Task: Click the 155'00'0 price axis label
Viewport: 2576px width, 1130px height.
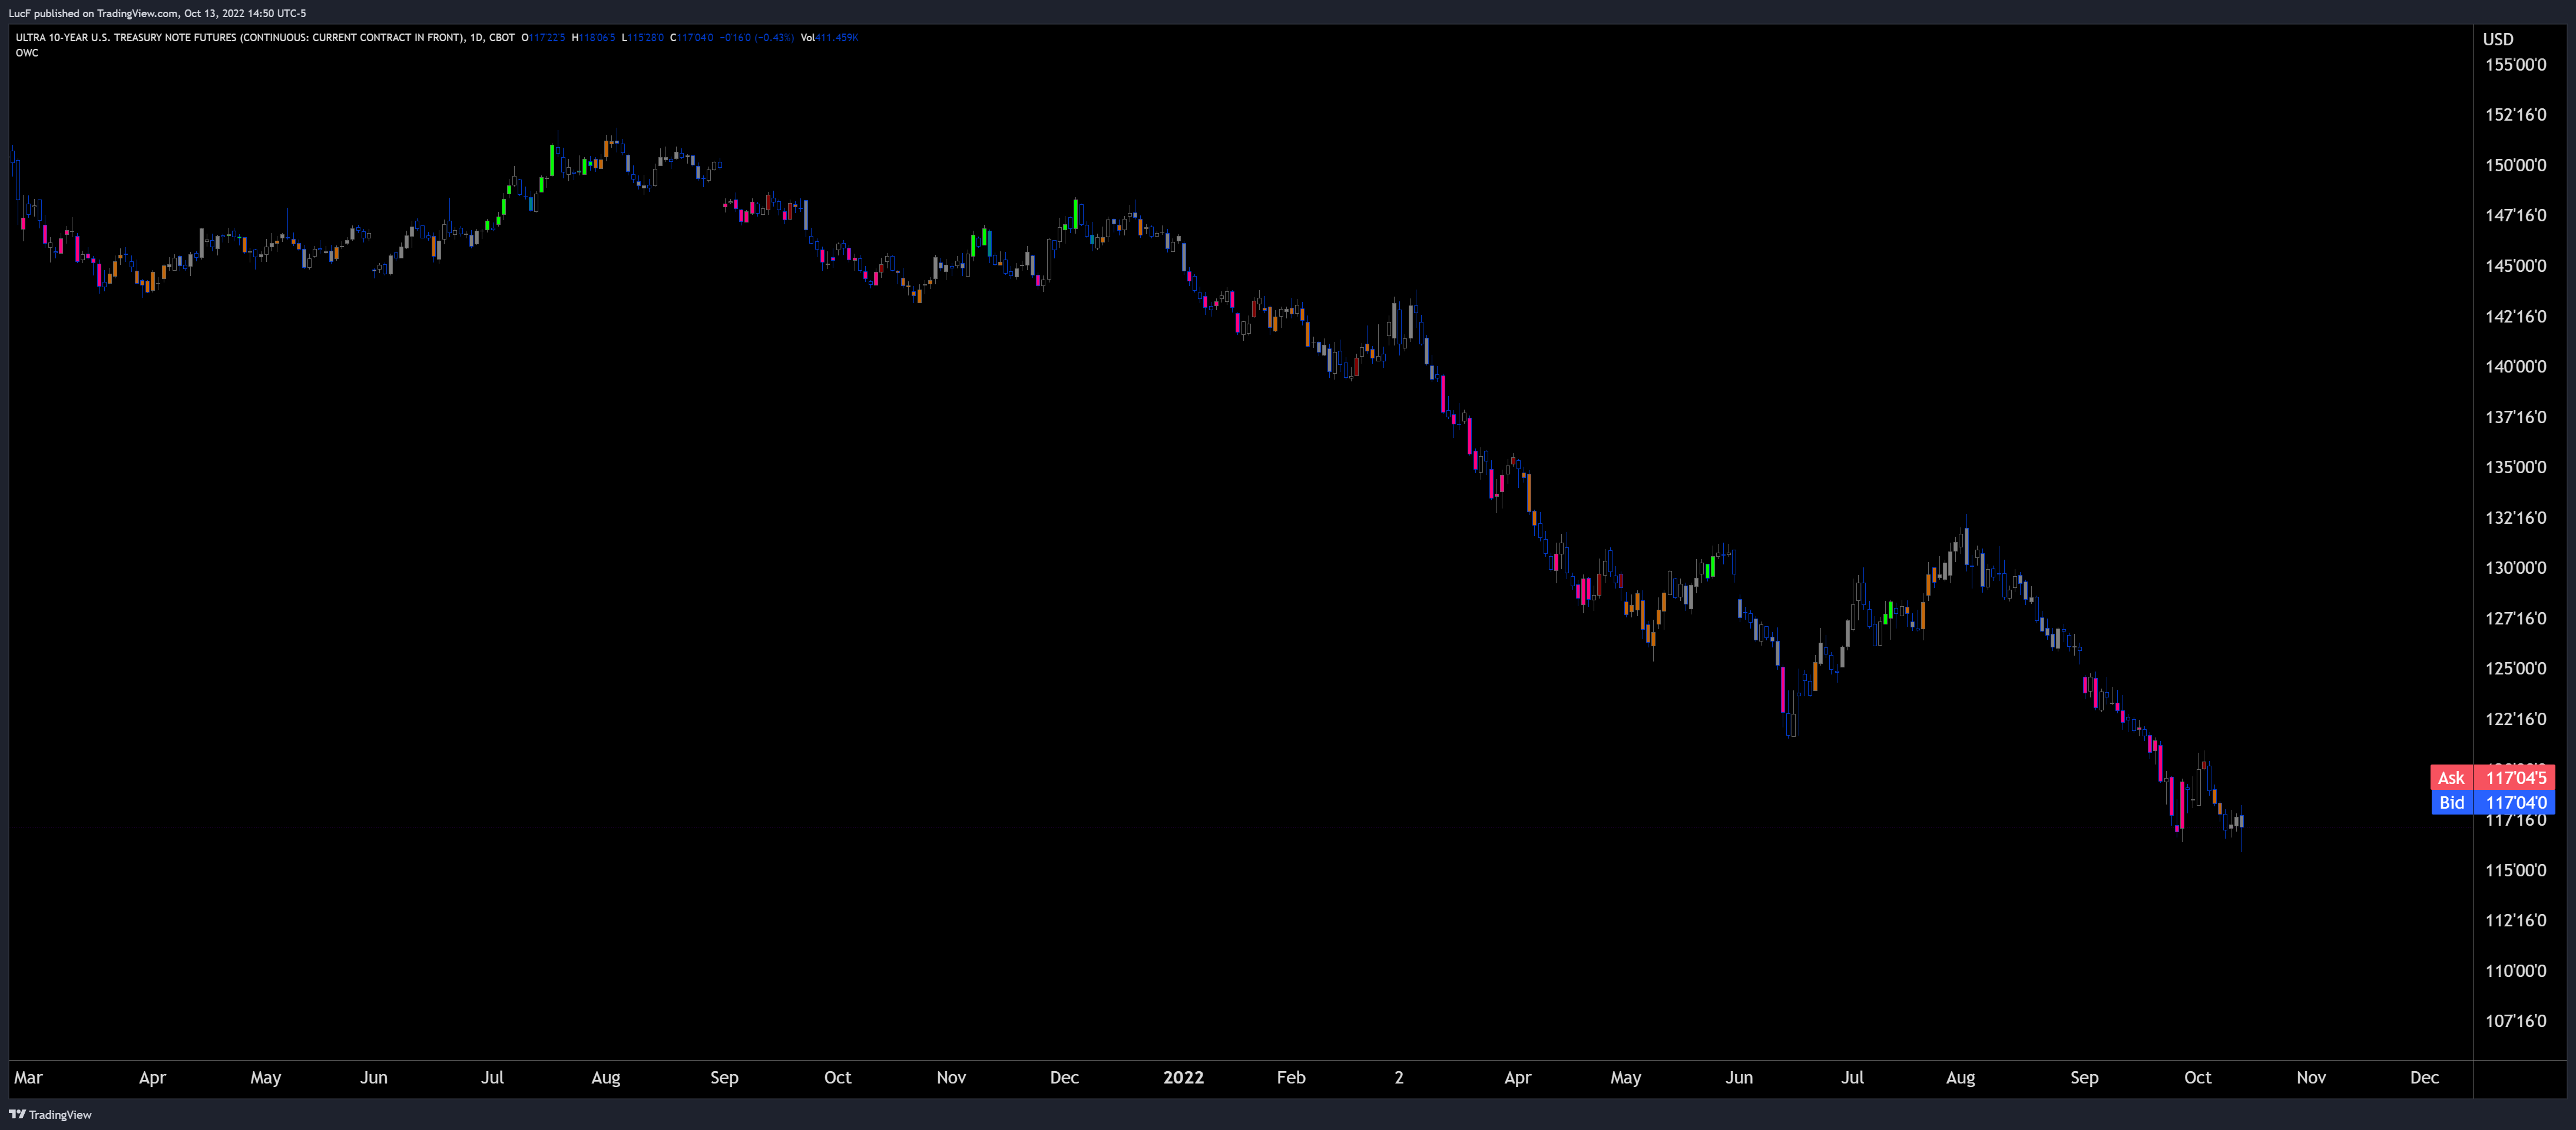Action: tap(2516, 65)
